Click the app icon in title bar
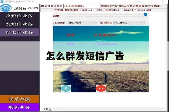Screen dimensions: 169x112 coord(2,1)
